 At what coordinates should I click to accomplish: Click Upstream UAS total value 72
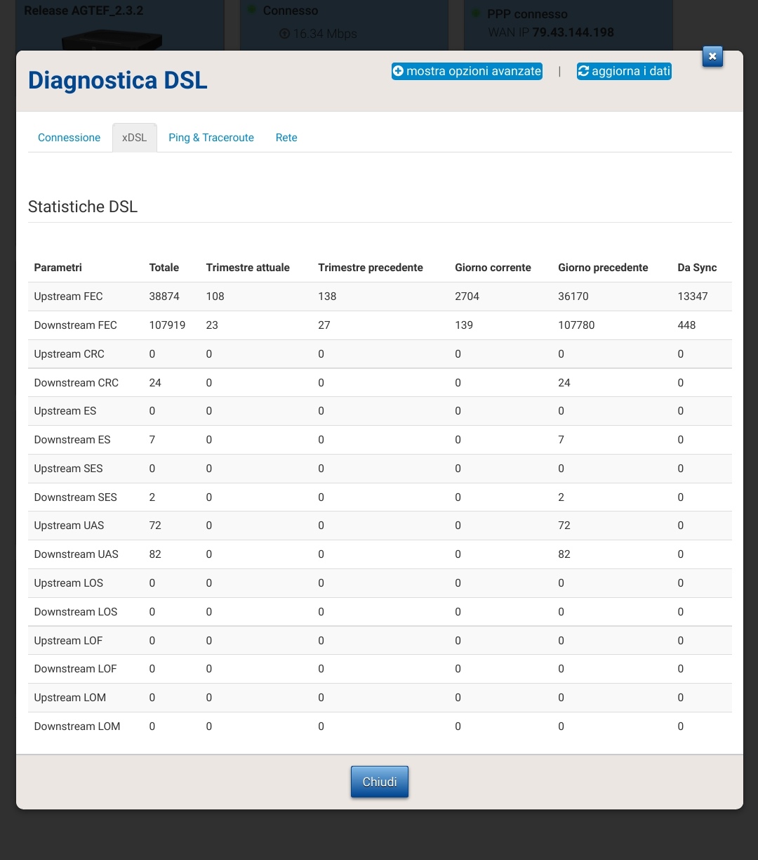point(155,526)
